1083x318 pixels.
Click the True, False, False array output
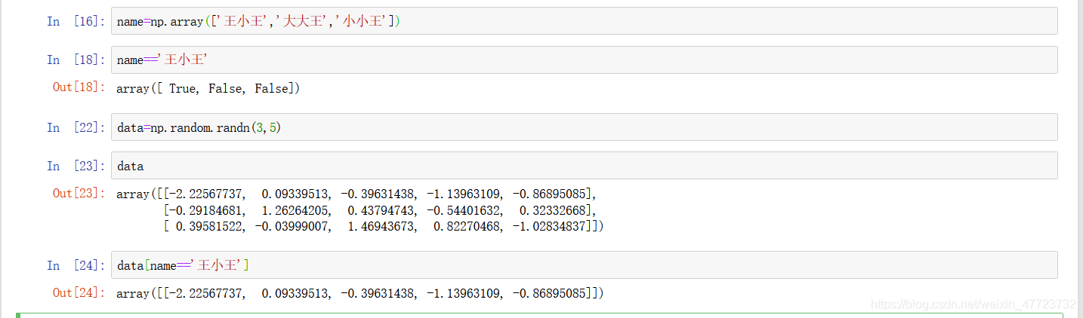click(208, 89)
